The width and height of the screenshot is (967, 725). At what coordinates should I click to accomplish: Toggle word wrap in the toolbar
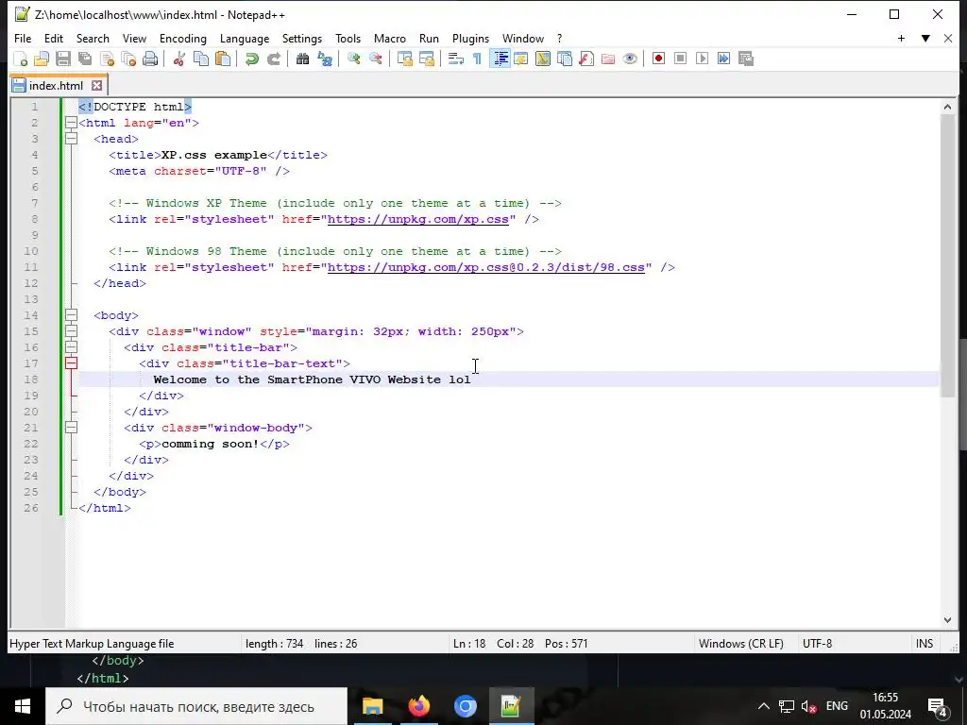coord(456,59)
